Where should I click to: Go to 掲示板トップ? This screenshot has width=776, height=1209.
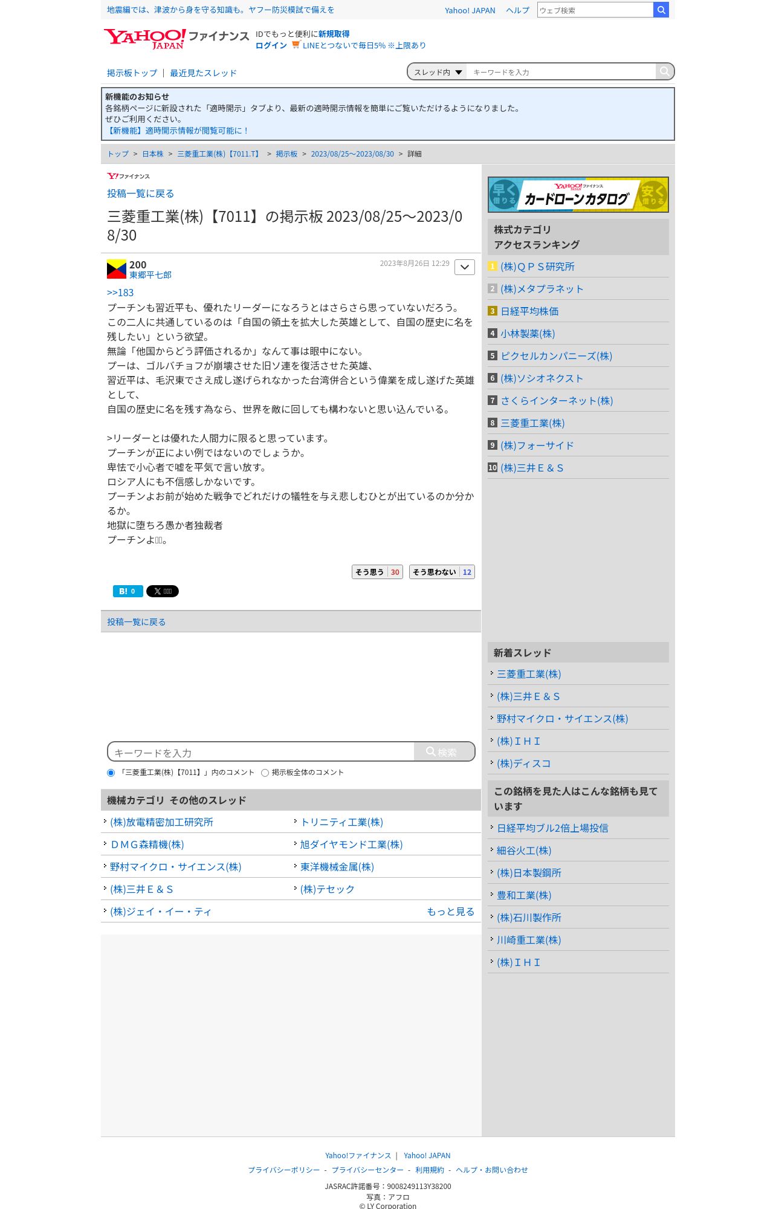[132, 73]
